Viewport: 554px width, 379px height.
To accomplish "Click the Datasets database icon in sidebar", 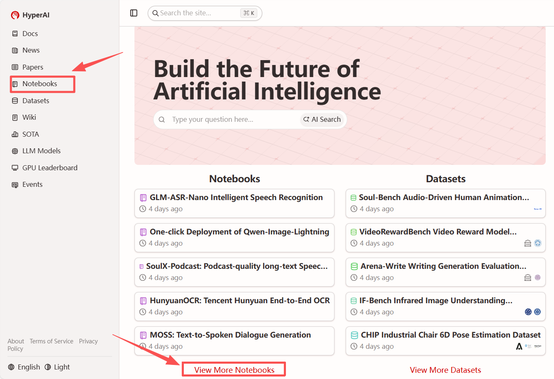I will [15, 101].
